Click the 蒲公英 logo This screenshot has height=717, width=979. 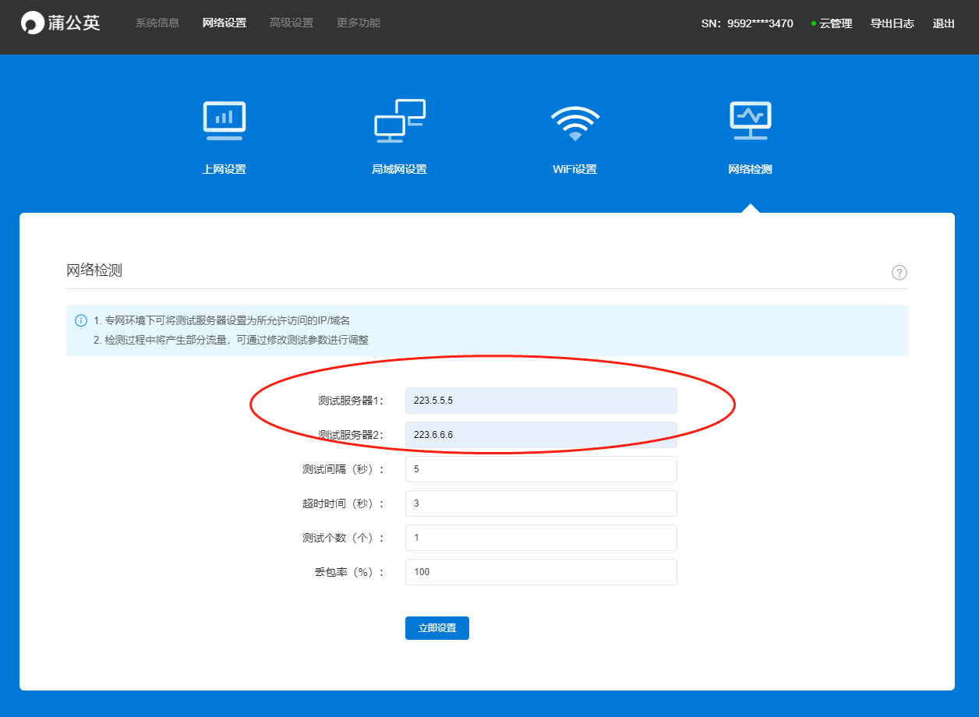click(x=60, y=23)
